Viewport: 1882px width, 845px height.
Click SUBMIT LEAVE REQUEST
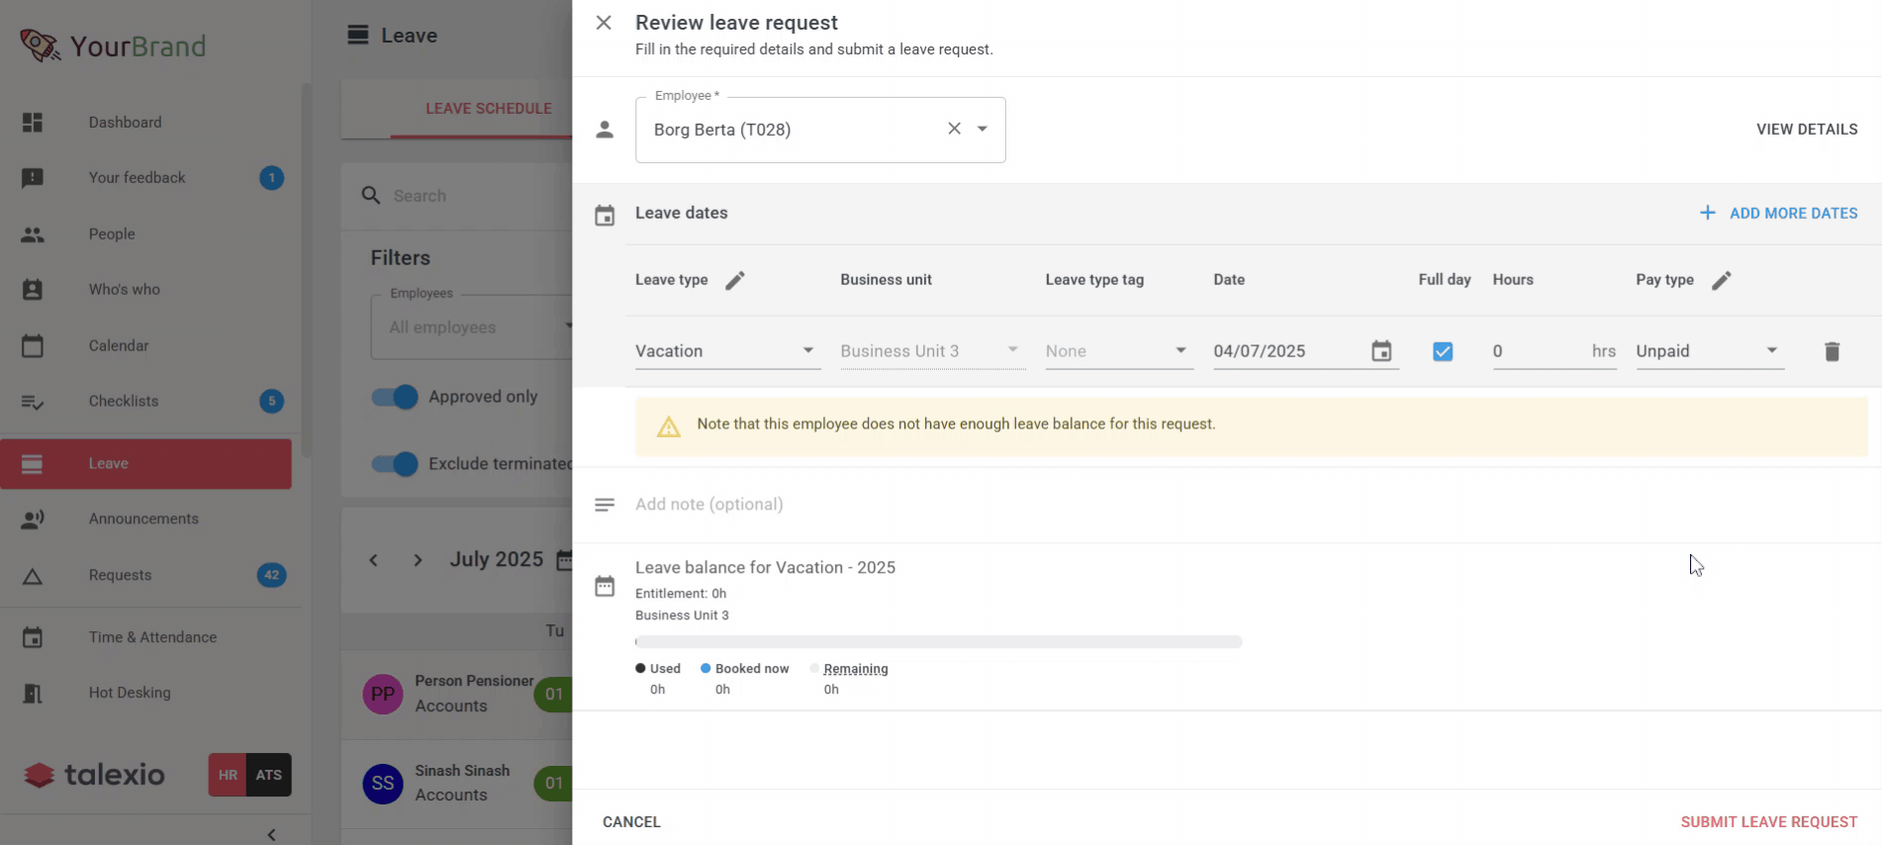1768,822
